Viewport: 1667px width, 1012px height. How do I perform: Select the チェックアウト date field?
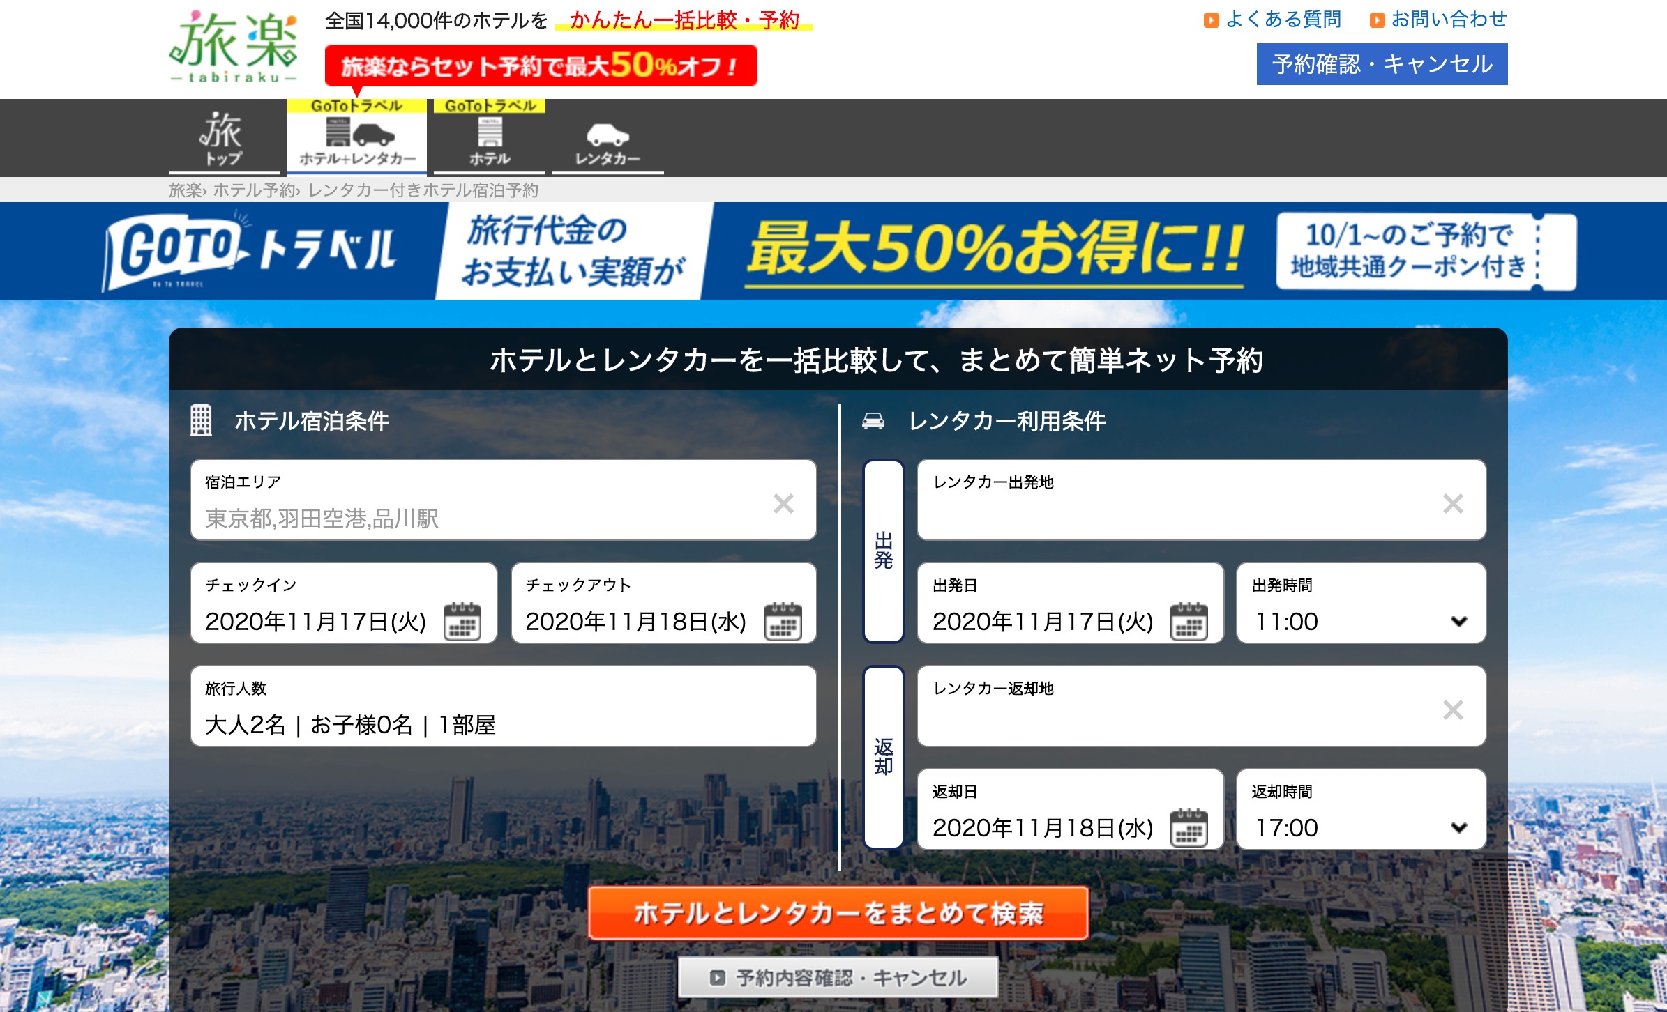pos(664,603)
